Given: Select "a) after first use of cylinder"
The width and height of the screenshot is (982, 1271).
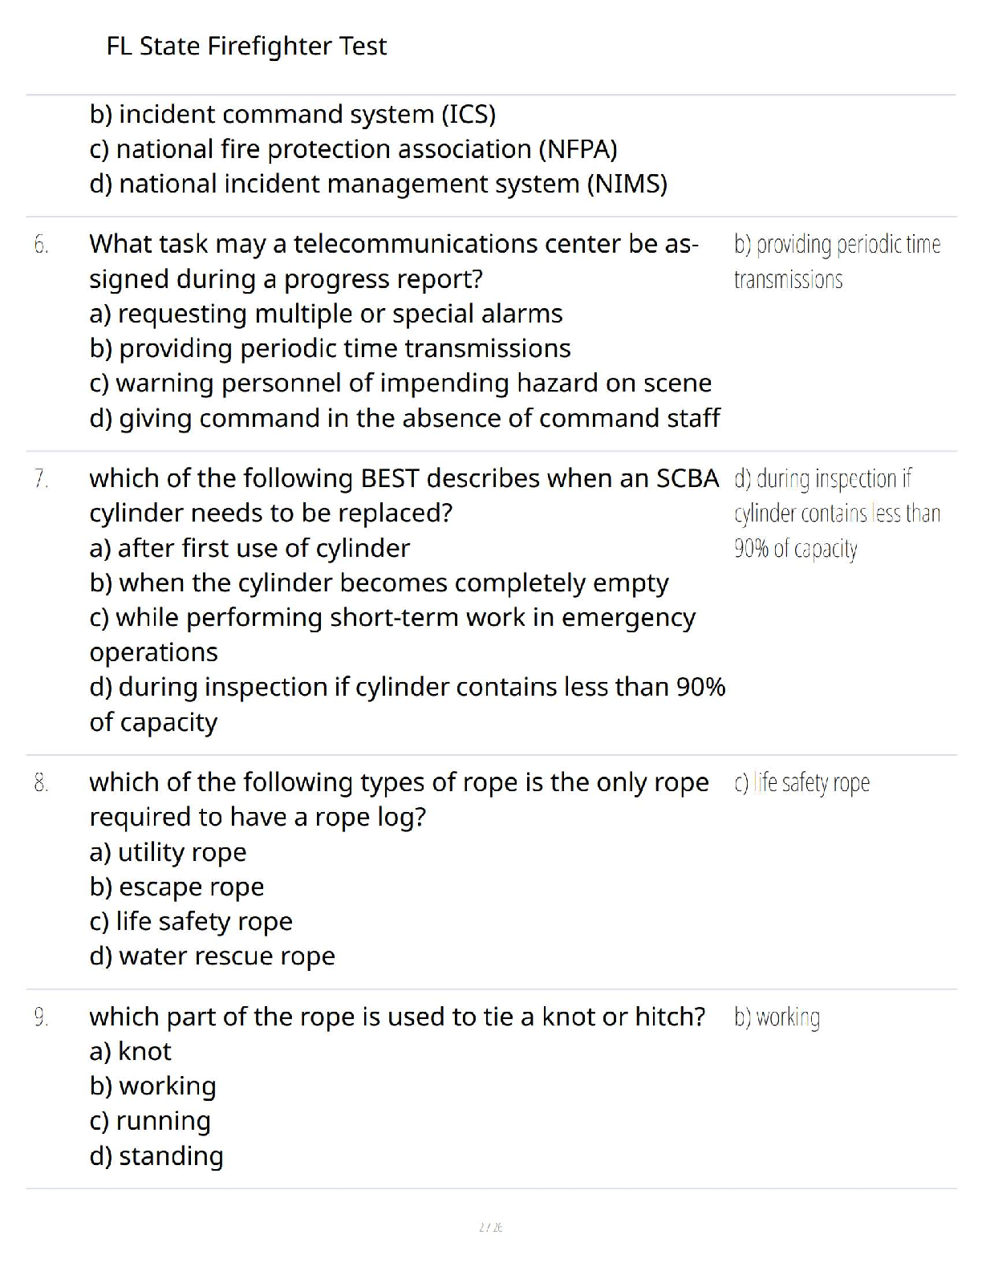Looking at the screenshot, I should pyautogui.click(x=250, y=548).
